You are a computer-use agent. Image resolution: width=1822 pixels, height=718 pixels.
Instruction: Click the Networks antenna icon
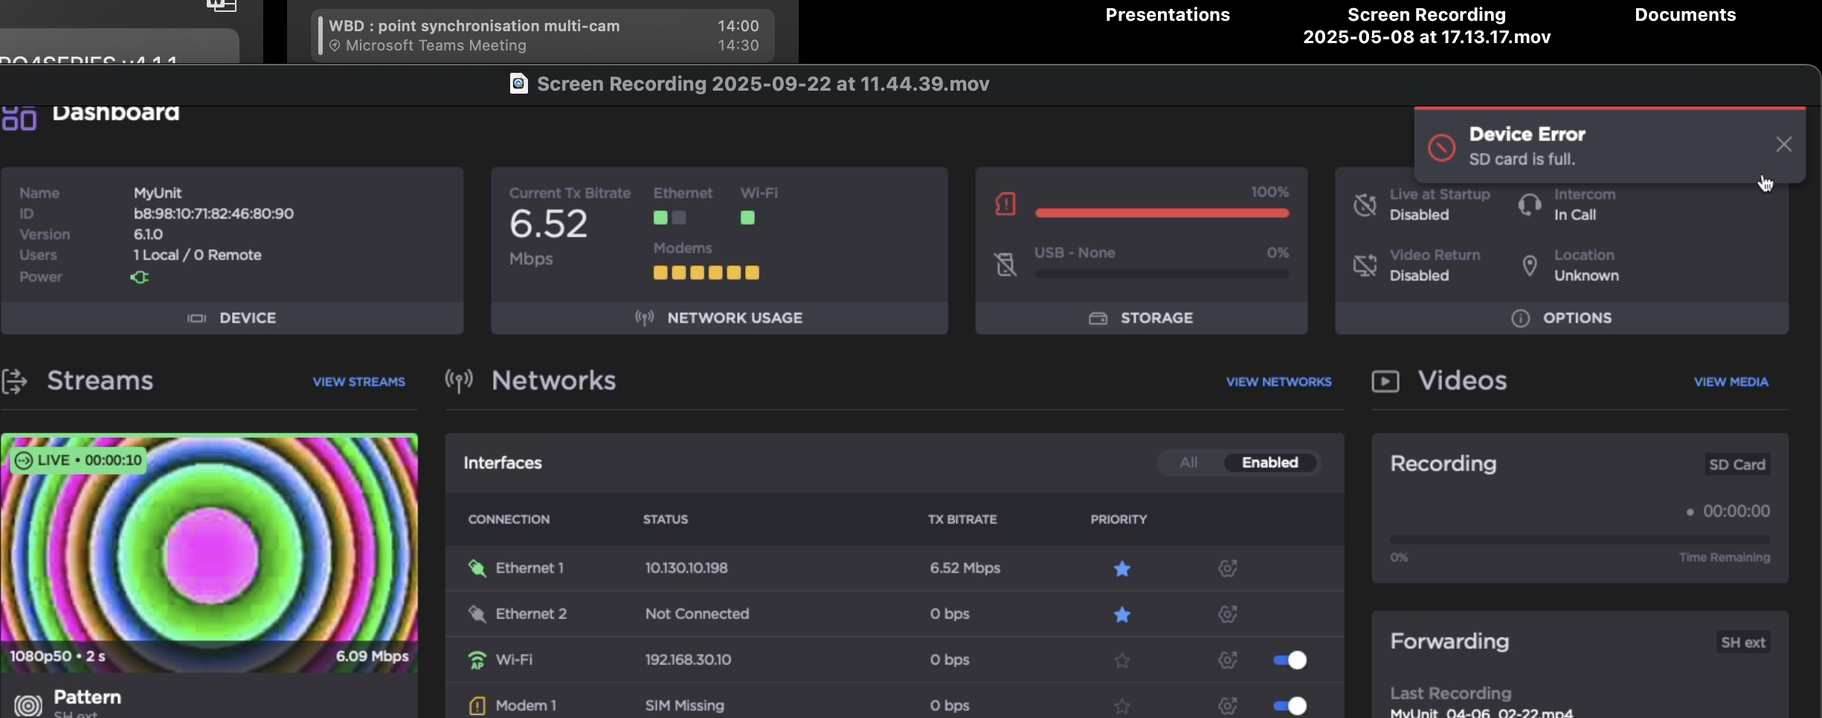[x=459, y=381]
